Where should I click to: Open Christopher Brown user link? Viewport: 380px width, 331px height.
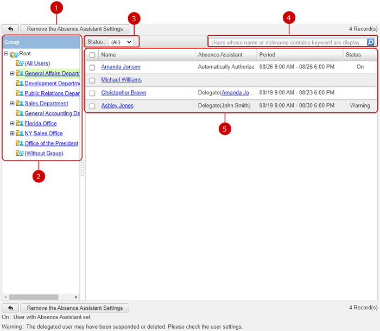pos(123,93)
